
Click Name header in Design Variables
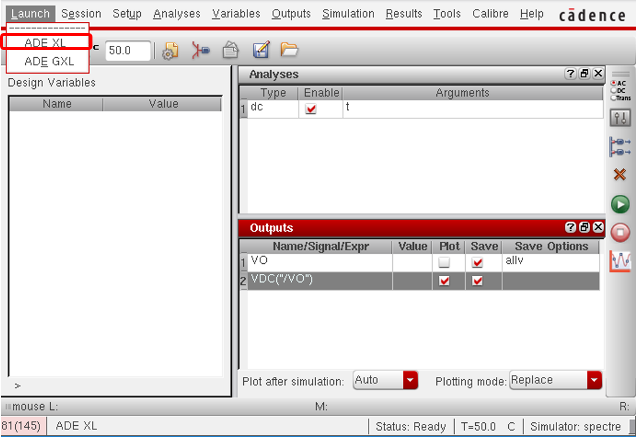pos(57,104)
